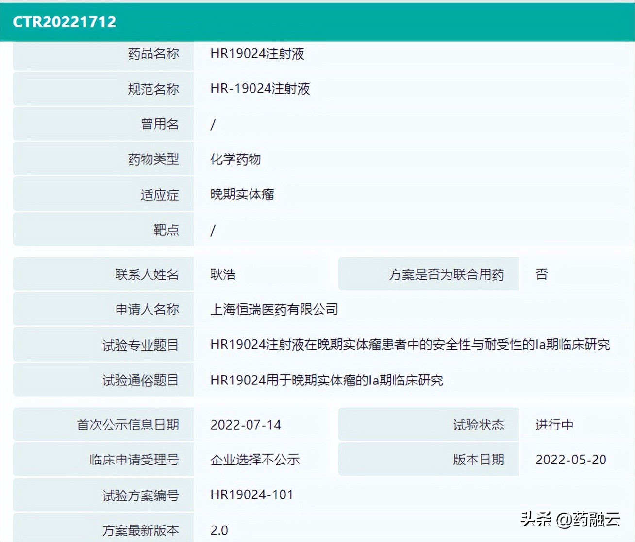Click contact name 耿浩
Screen dimensions: 635x542
[x=222, y=274]
